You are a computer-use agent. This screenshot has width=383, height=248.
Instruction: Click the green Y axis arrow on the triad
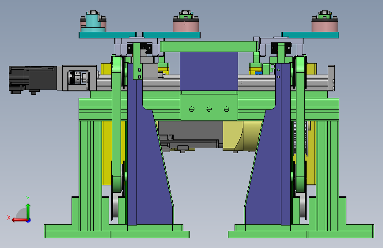pos(28,211)
